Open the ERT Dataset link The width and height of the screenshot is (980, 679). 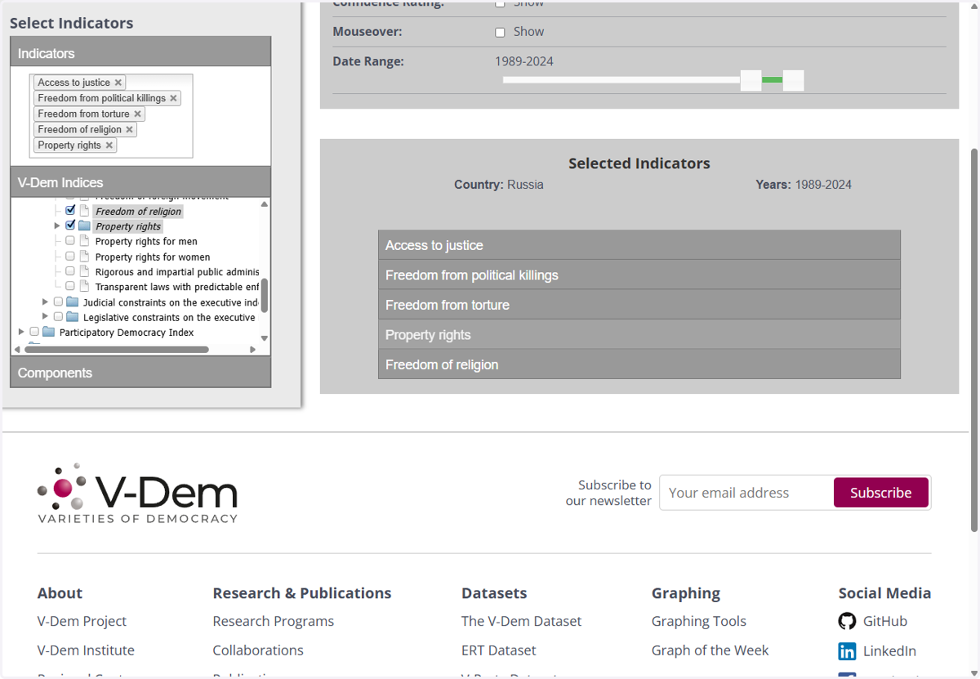[499, 650]
